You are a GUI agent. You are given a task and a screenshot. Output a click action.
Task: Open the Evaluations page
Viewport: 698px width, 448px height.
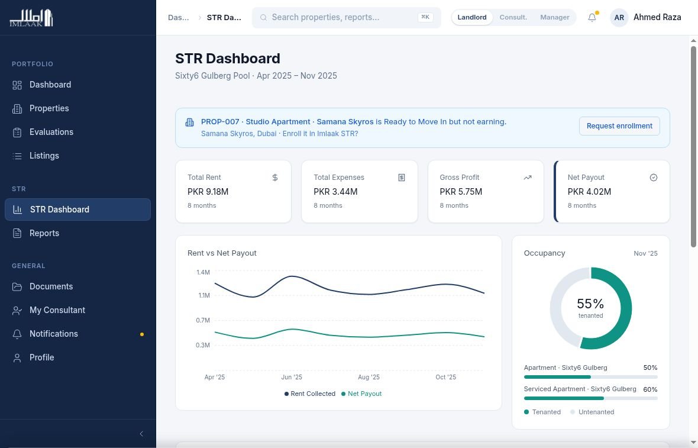coord(78,132)
